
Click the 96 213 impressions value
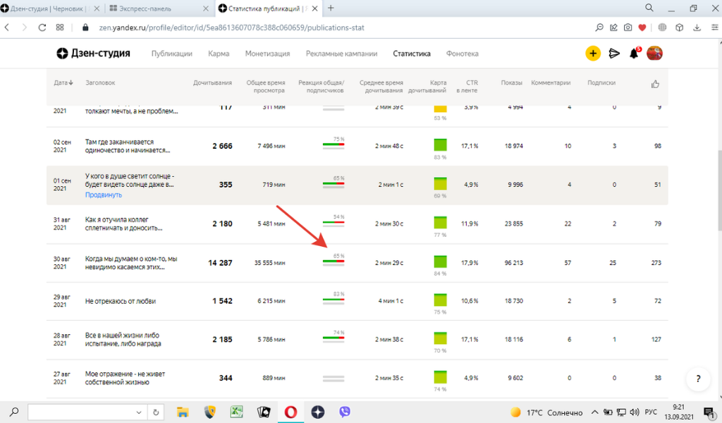(x=513, y=263)
